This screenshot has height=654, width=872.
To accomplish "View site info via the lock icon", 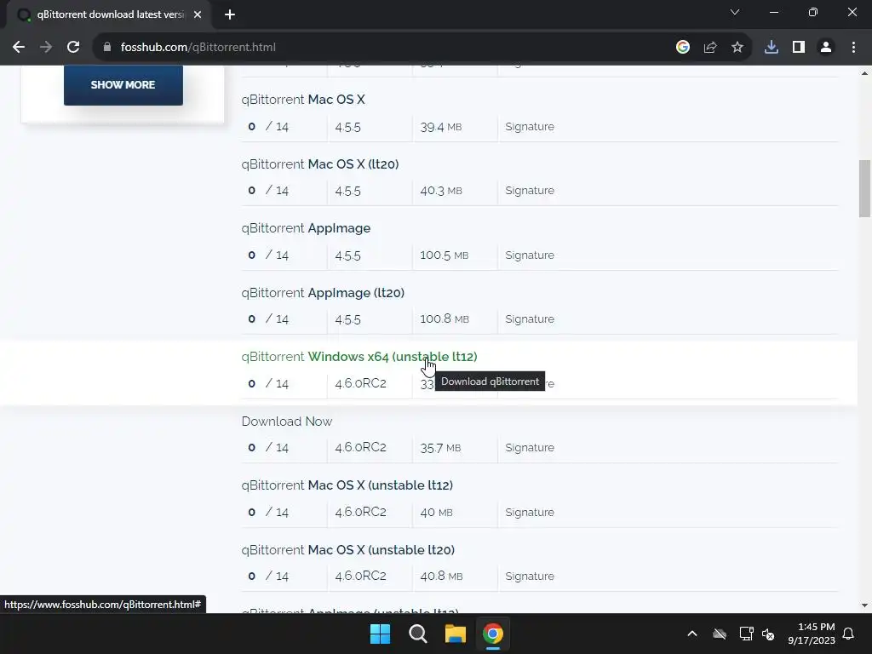I will 107,48.
